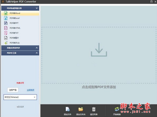Click the 清空列表 text label
Screen dimensions: 157x117
pyautogui.click(x=94, y=114)
